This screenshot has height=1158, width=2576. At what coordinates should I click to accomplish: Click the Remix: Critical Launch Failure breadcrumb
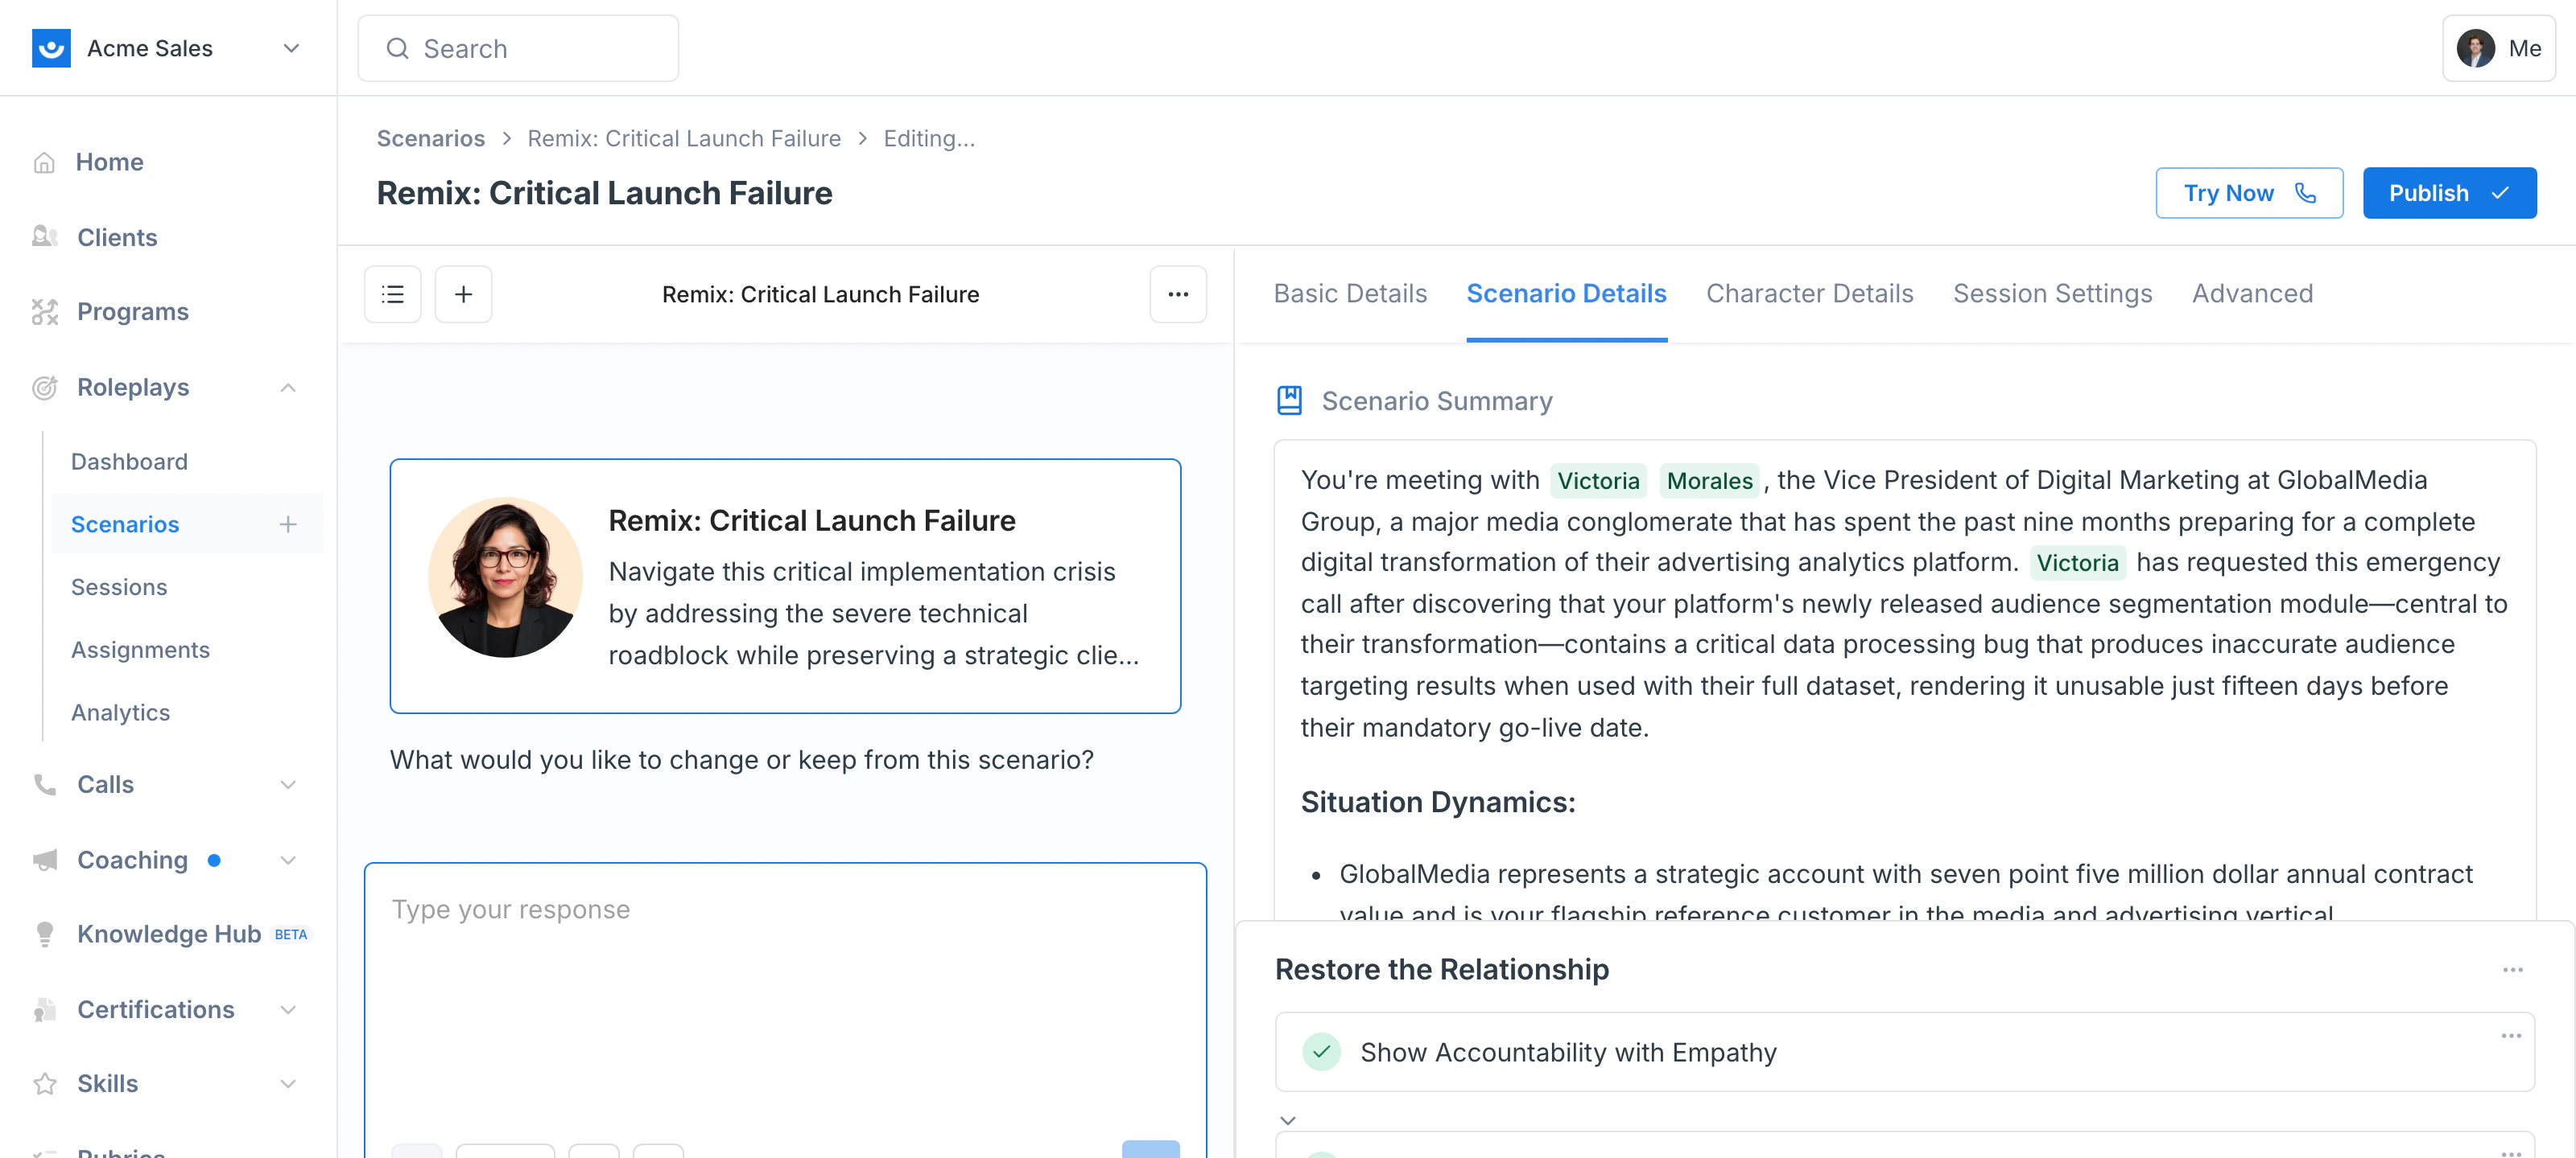tap(684, 138)
